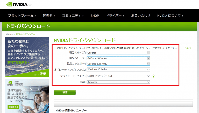Click the NVIDIAドライバダウンロード heading
The width and height of the screenshot is (199, 113).
point(85,40)
